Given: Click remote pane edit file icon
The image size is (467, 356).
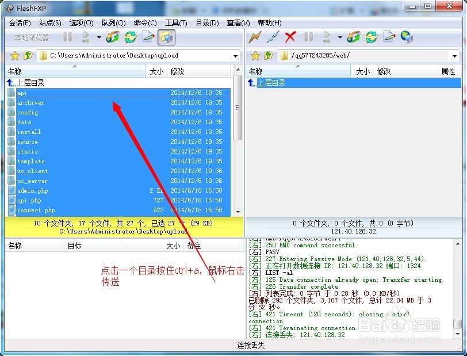Looking at the screenshot, I should (389, 37).
